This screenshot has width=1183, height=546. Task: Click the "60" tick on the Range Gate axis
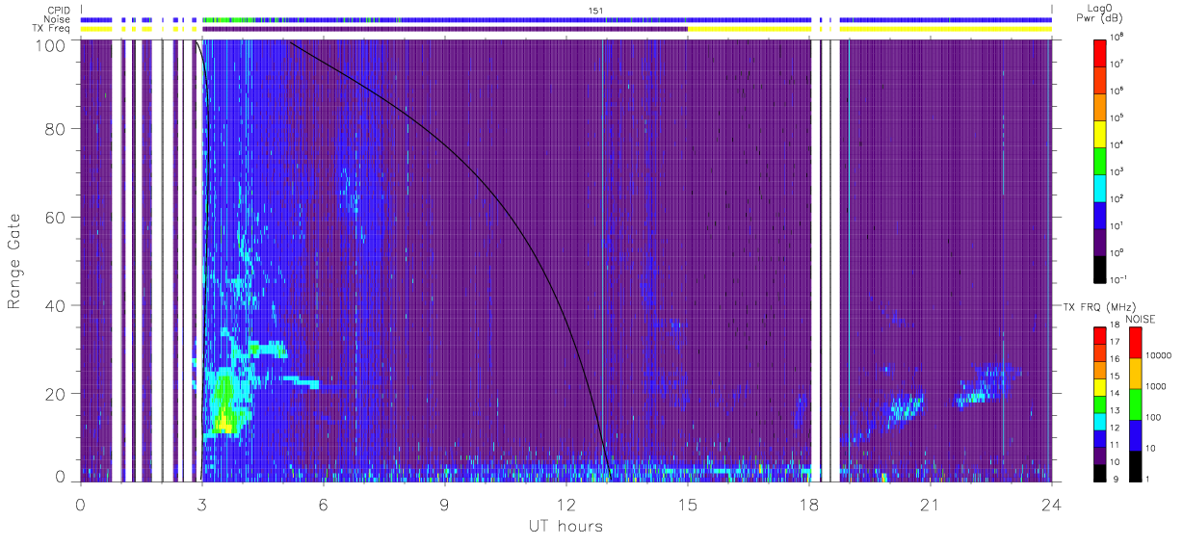click(x=55, y=218)
